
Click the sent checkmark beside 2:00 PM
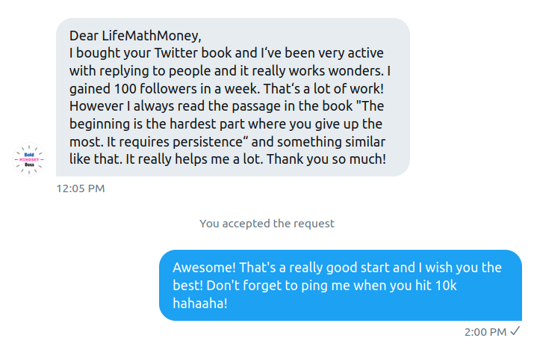pos(515,331)
